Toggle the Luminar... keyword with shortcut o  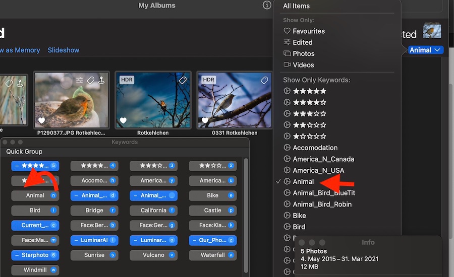(153, 240)
